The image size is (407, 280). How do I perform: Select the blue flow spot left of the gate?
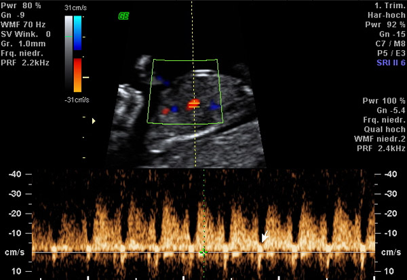pos(175,108)
